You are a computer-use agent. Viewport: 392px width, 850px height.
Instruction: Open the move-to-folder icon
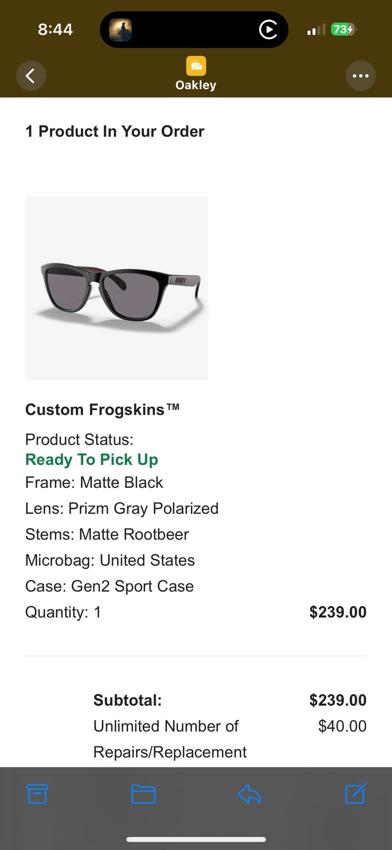coord(143,794)
